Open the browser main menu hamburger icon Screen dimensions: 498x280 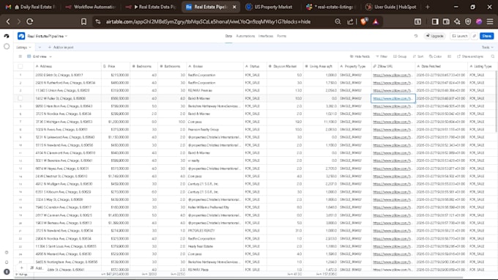click(490, 21)
